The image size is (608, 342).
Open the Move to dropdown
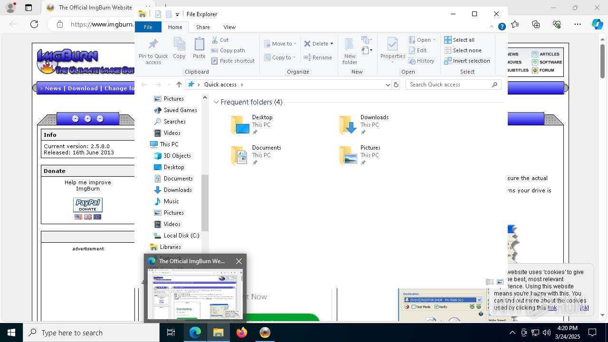point(280,44)
